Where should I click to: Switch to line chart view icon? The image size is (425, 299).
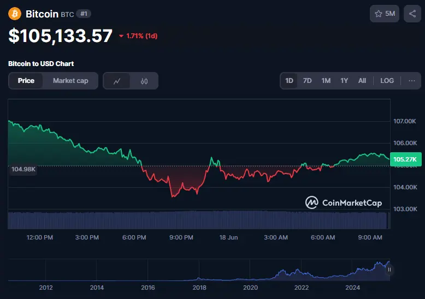117,81
